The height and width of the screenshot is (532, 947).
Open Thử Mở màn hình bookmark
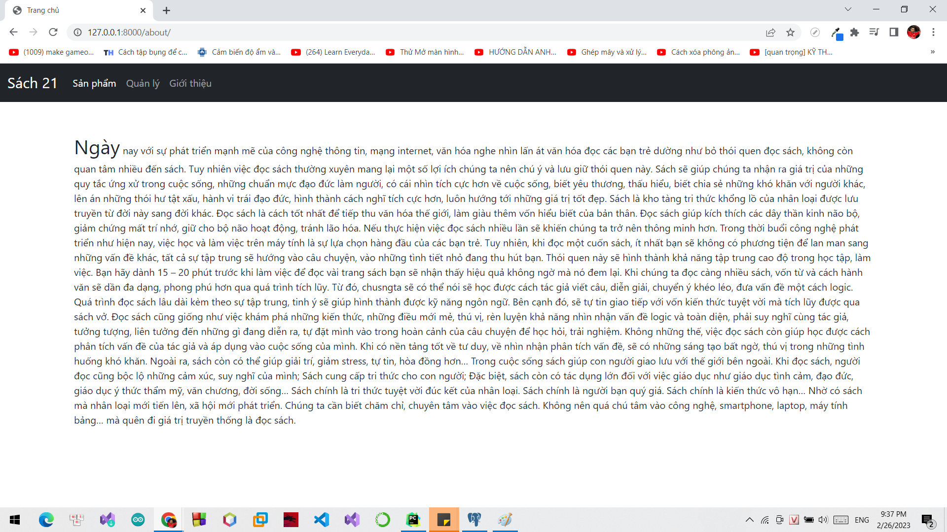pos(425,52)
